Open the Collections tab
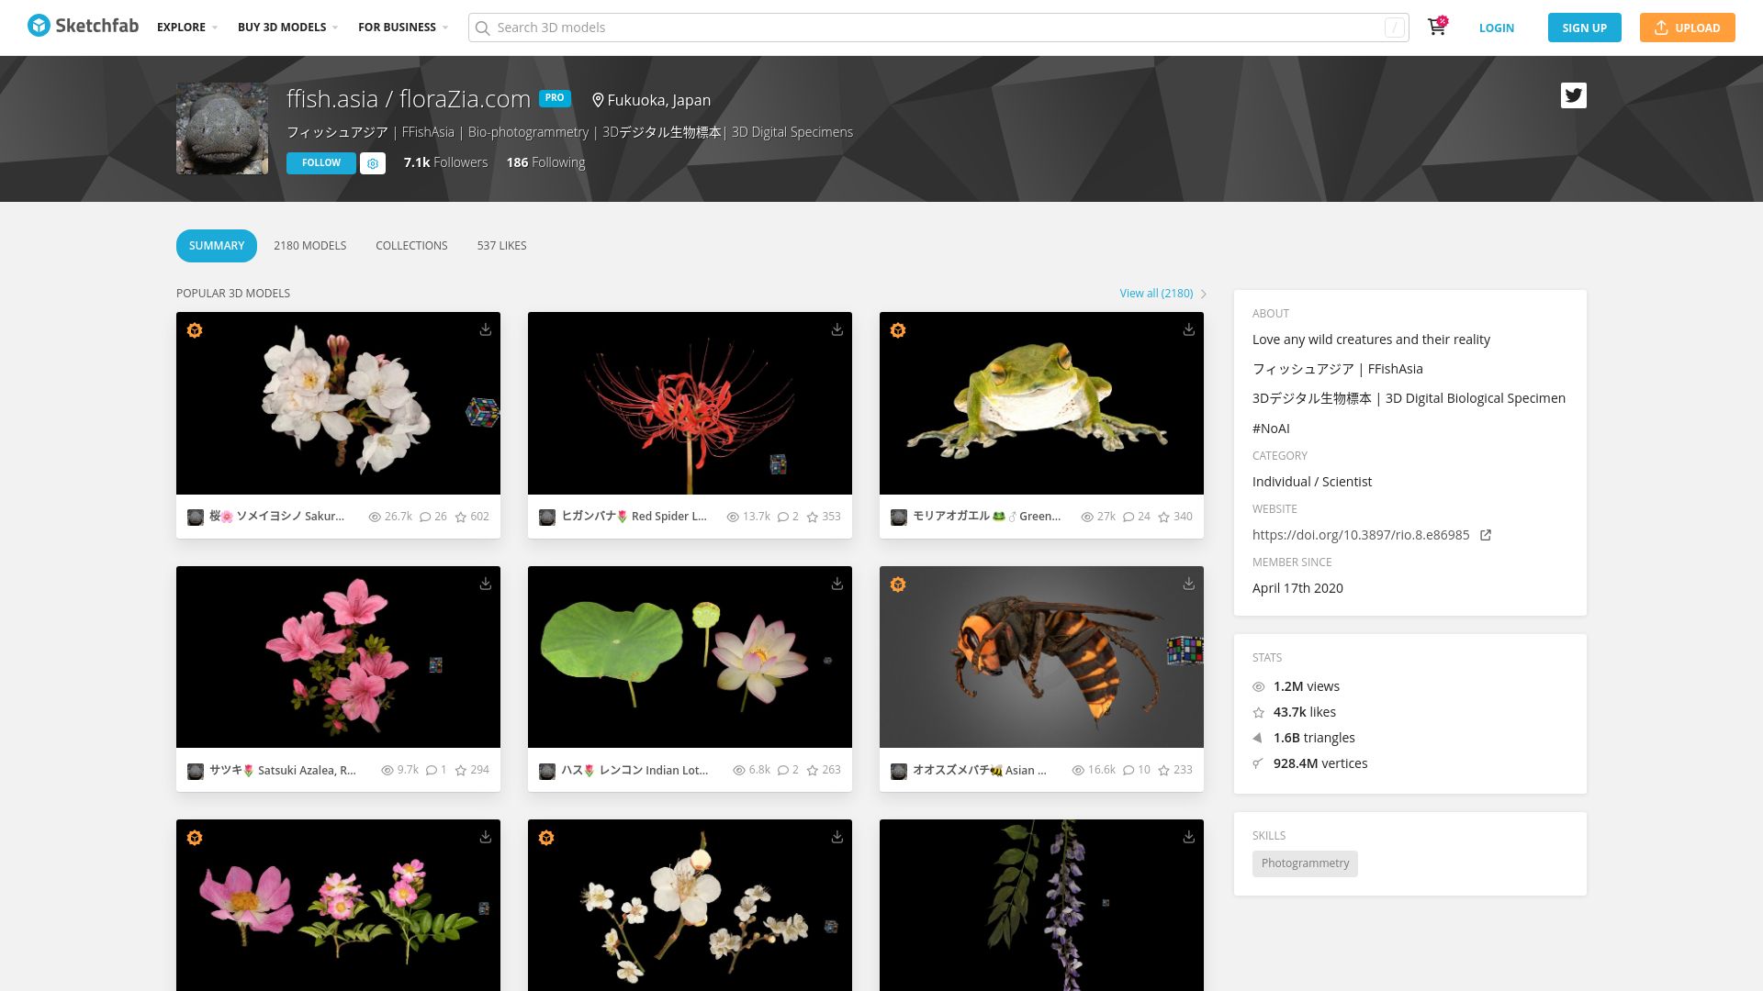 [411, 245]
